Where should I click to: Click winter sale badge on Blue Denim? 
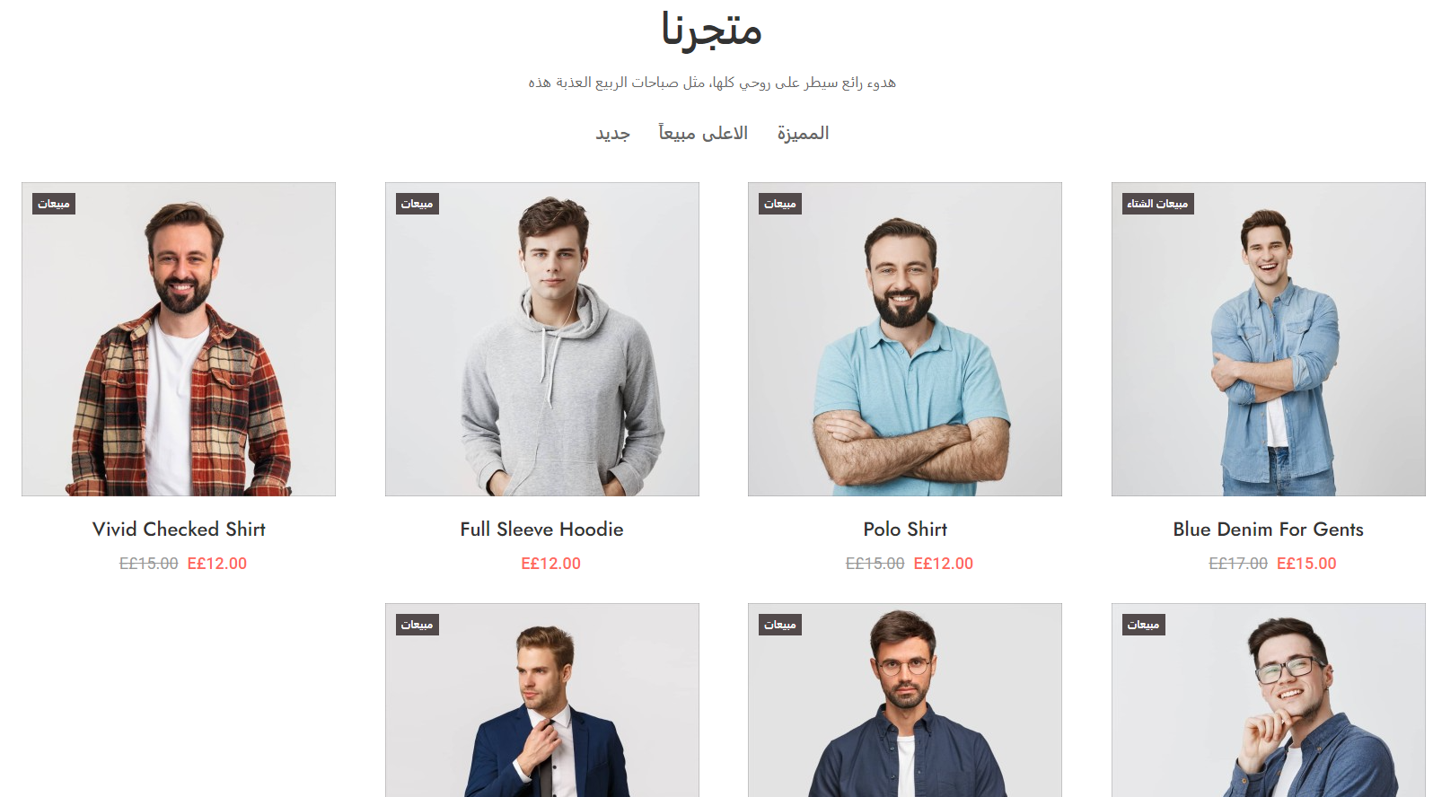tap(1158, 204)
